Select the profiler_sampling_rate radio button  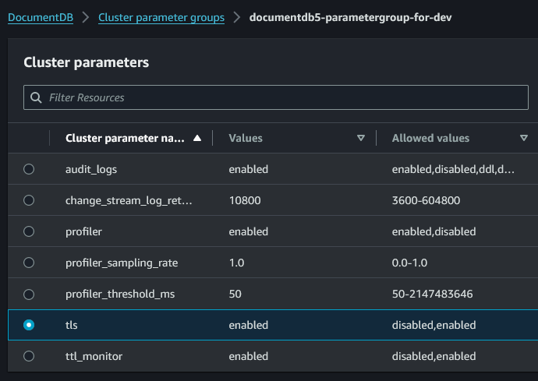point(29,263)
